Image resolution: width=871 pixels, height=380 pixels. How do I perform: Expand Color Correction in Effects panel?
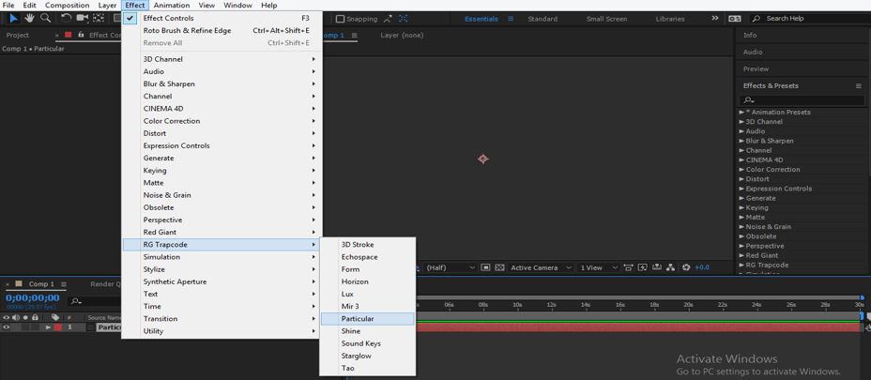[x=741, y=170]
